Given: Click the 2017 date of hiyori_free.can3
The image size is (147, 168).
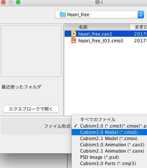Looking at the screenshot, I should (140, 34).
